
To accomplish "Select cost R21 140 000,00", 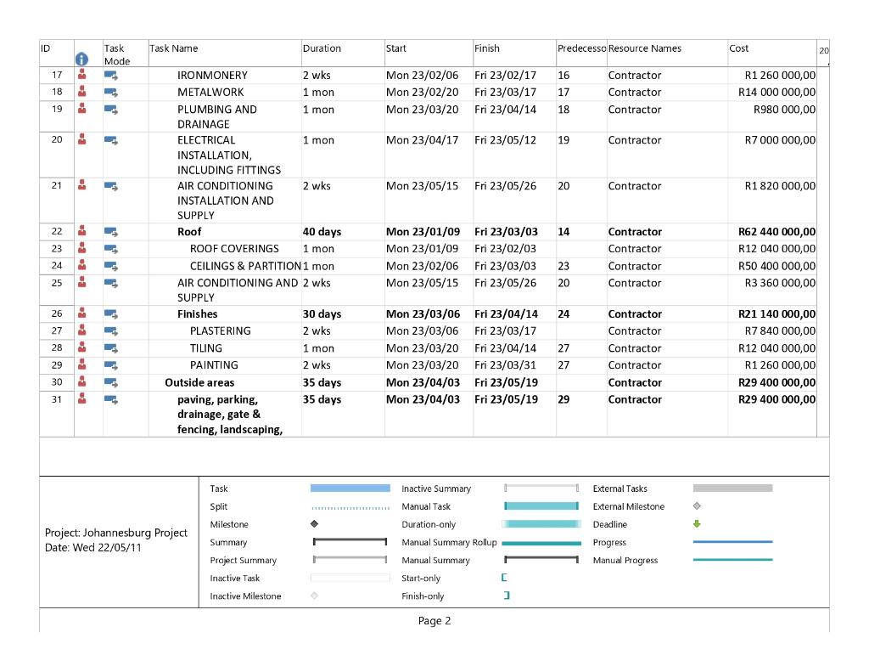I will 776,314.
